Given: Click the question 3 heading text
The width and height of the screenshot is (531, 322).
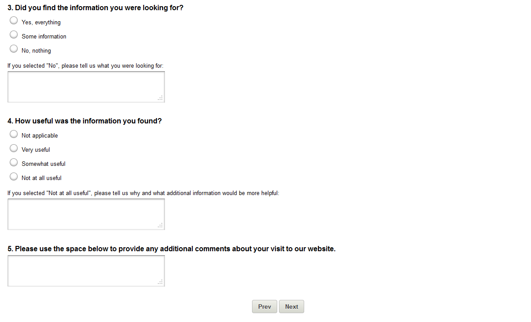Looking at the screenshot, I should (96, 8).
